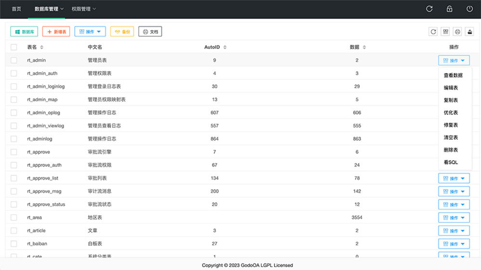Check the rt_baiban row checkbox
This screenshot has height=270, width=481.
(14, 244)
